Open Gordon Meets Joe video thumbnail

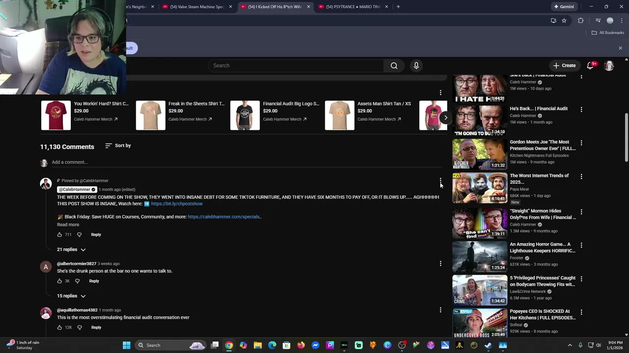[480, 154]
